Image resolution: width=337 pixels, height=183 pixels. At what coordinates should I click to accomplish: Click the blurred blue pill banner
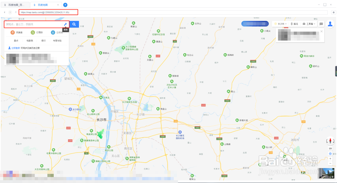[255, 24]
